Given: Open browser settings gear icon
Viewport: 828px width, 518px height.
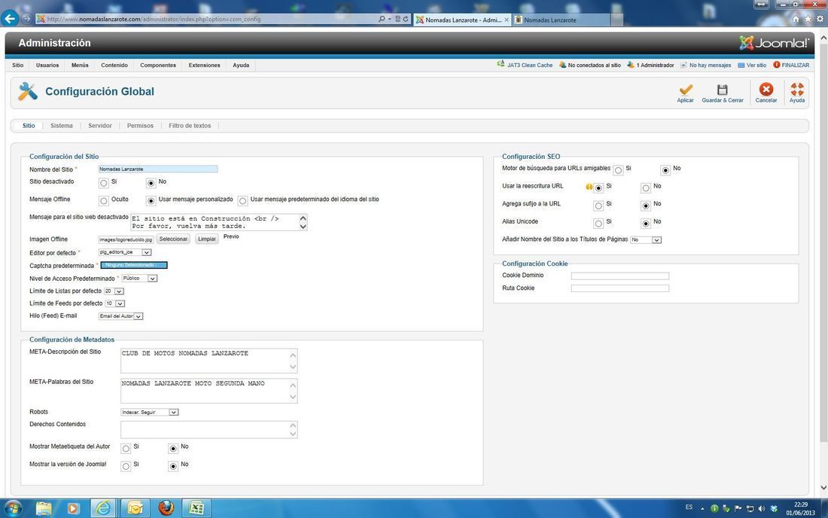Looking at the screenshot, I should coord(820,19).
